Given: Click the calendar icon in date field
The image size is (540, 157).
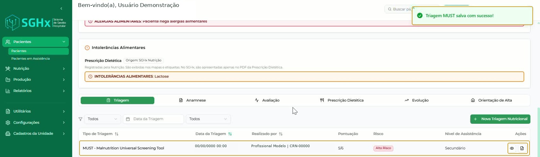Looking at the screenshot, I should coord(128,119).
